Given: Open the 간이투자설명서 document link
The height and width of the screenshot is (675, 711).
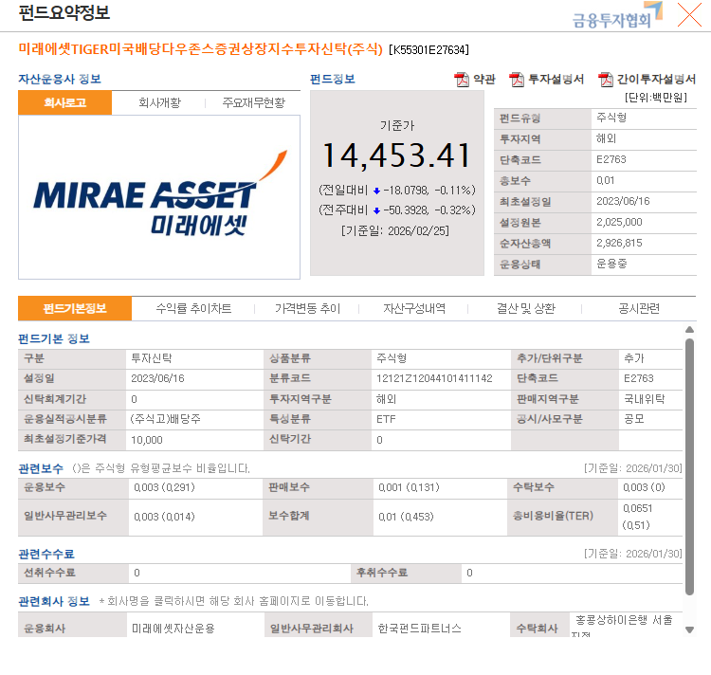Looking at the screenshot, I should (656, 80).
